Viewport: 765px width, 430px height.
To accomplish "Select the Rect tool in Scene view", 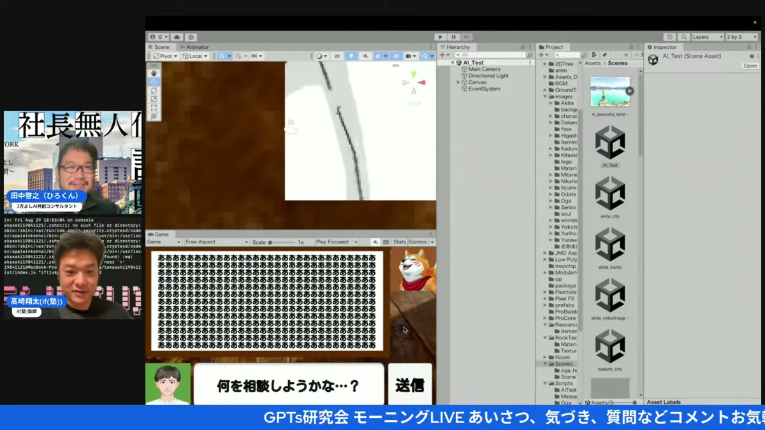I will pyautogui.click(x=154, y=108).
